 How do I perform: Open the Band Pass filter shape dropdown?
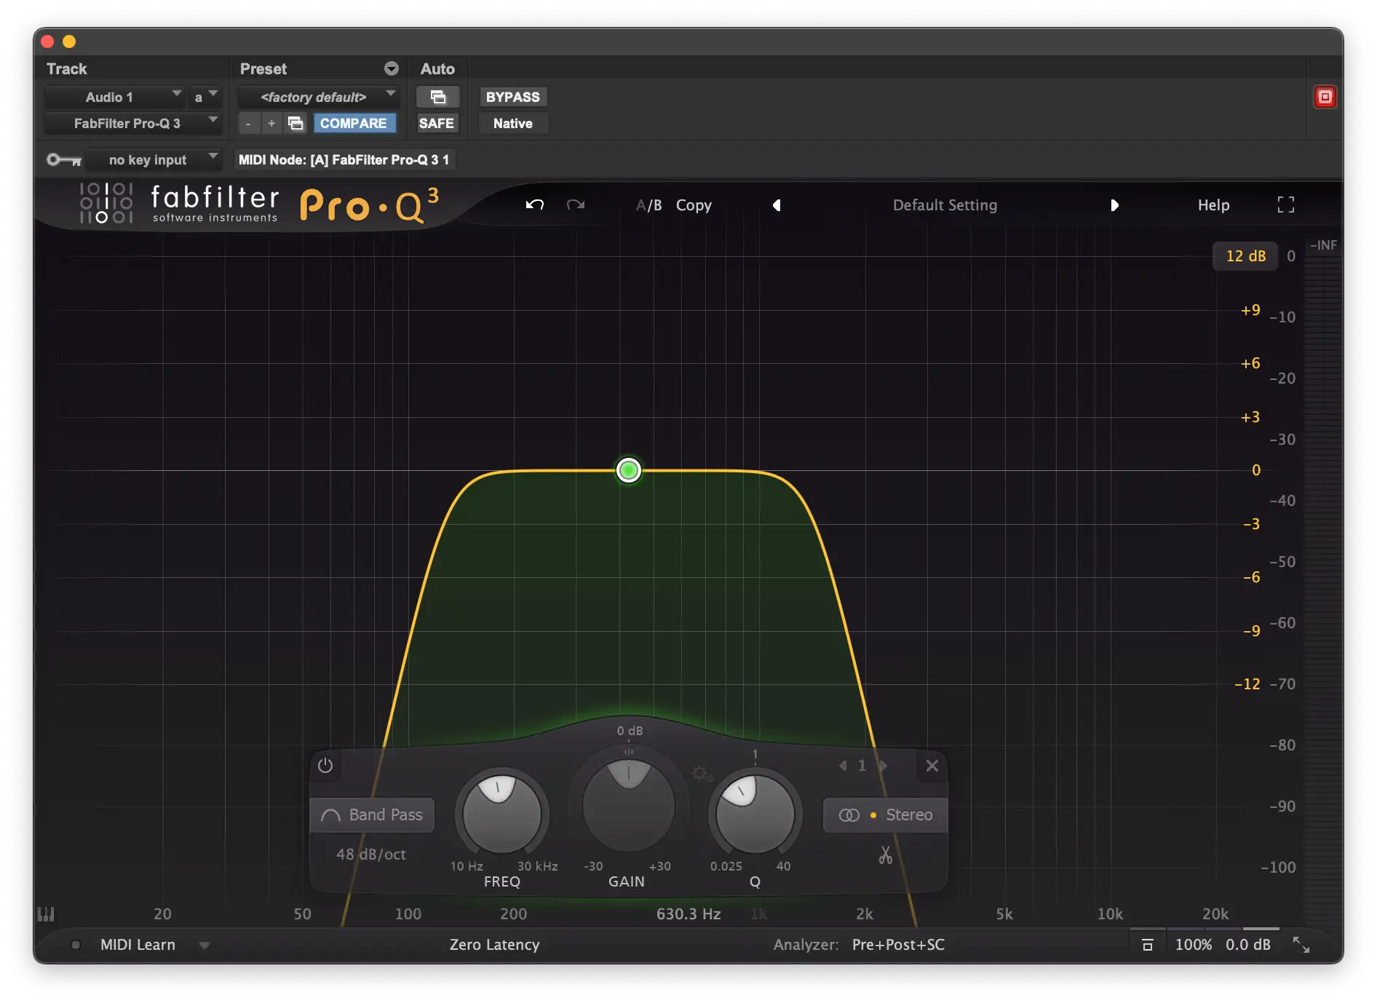[373, 815]
